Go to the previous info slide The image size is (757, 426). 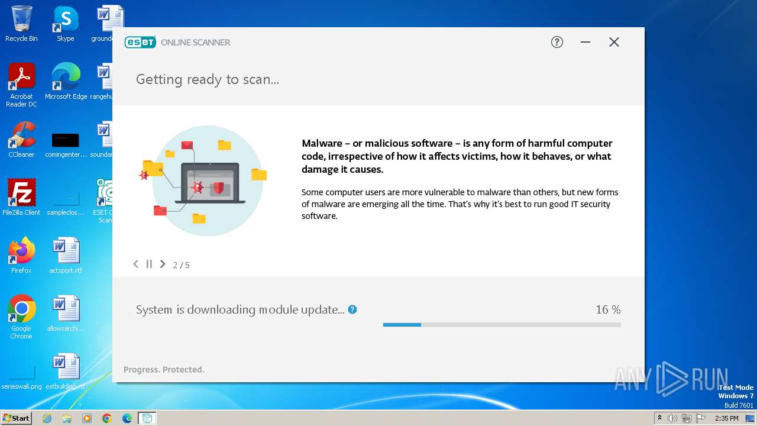click(x=135, y=264)
